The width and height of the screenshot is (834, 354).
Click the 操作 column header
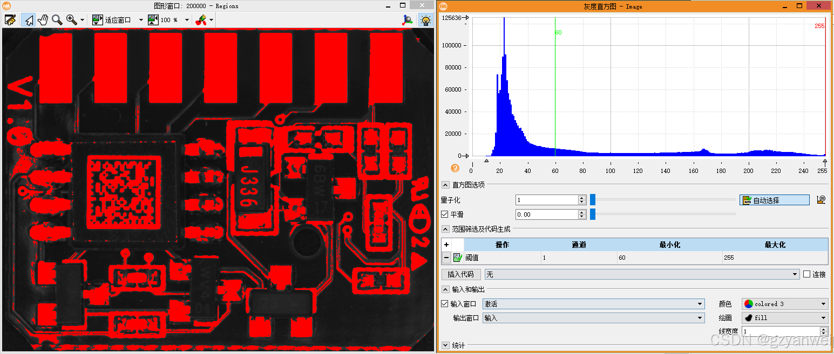(502, 245)
